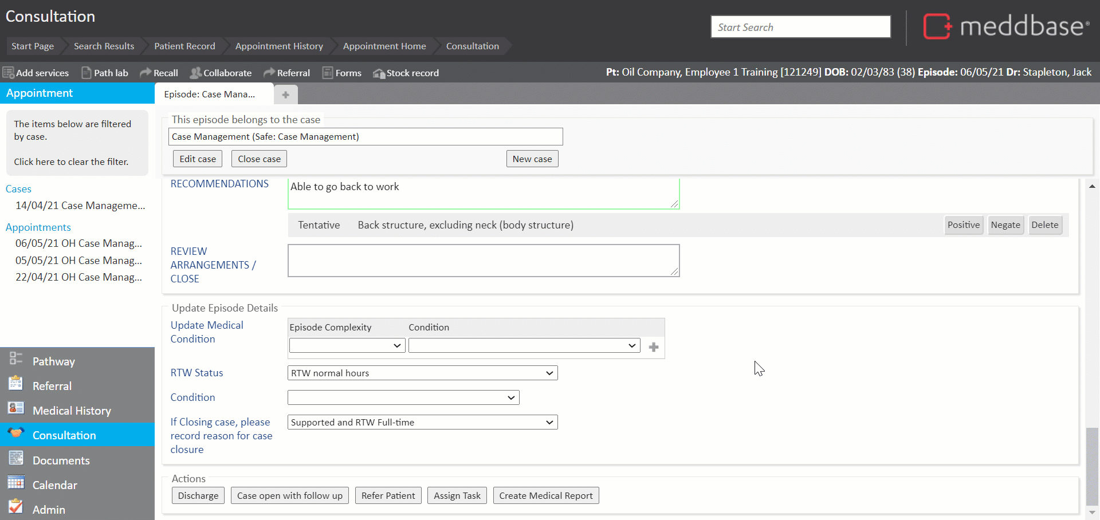Go to Start Page breadcrumb

coord(33,46)
